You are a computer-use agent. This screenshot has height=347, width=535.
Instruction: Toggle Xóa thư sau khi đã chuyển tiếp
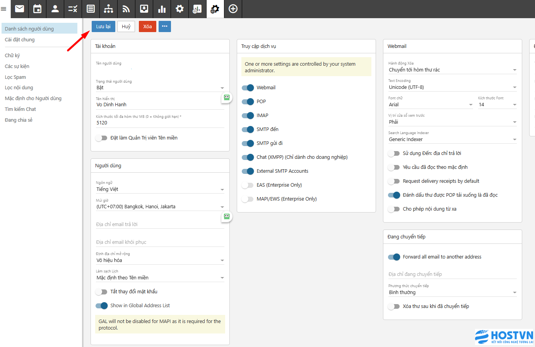[394, 306]
